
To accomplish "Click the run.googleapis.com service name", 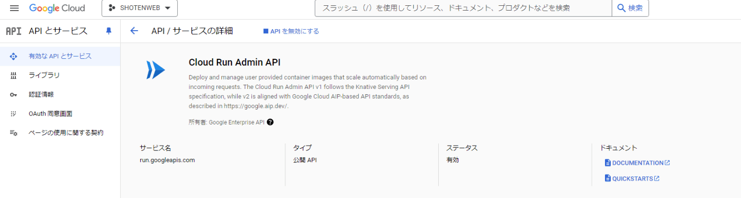I will pos(167,160).
